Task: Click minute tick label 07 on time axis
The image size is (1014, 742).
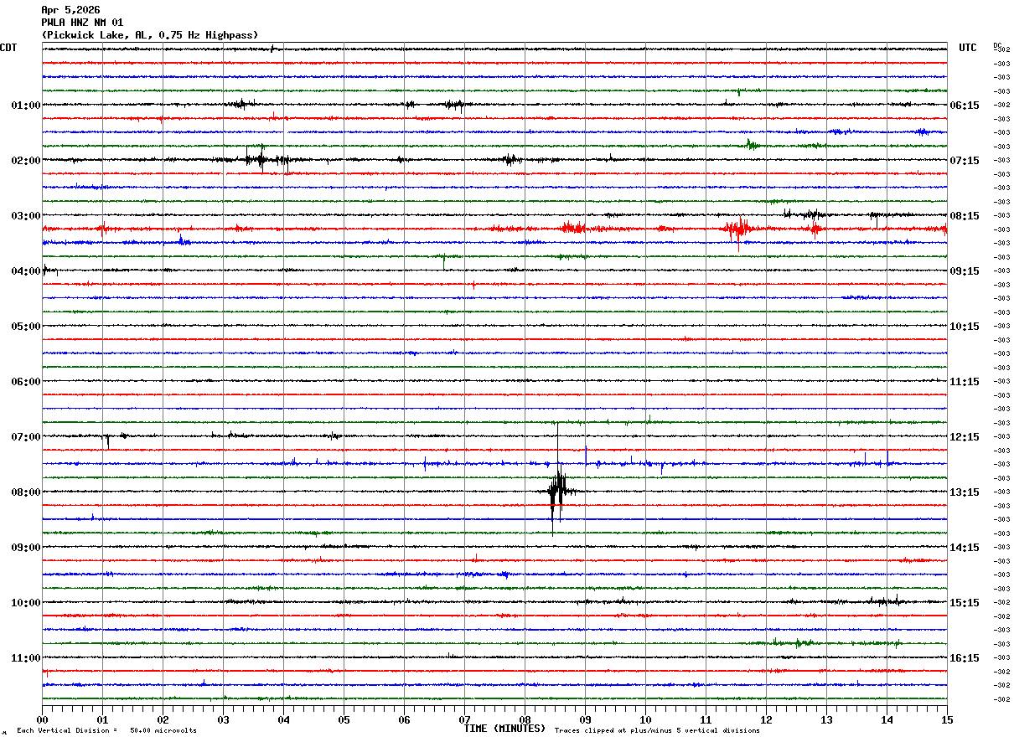Action: [464, 719]
